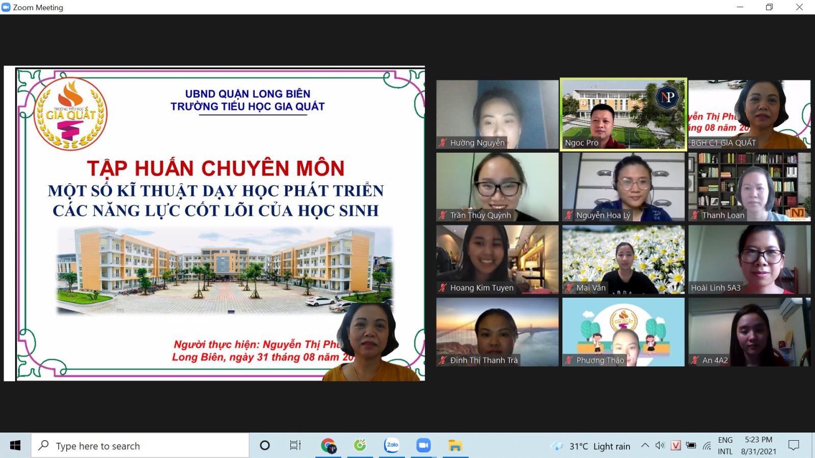815x458 pixels.
Task: Open ENG INTL language switcher
Action: click(x=725, y=446)
